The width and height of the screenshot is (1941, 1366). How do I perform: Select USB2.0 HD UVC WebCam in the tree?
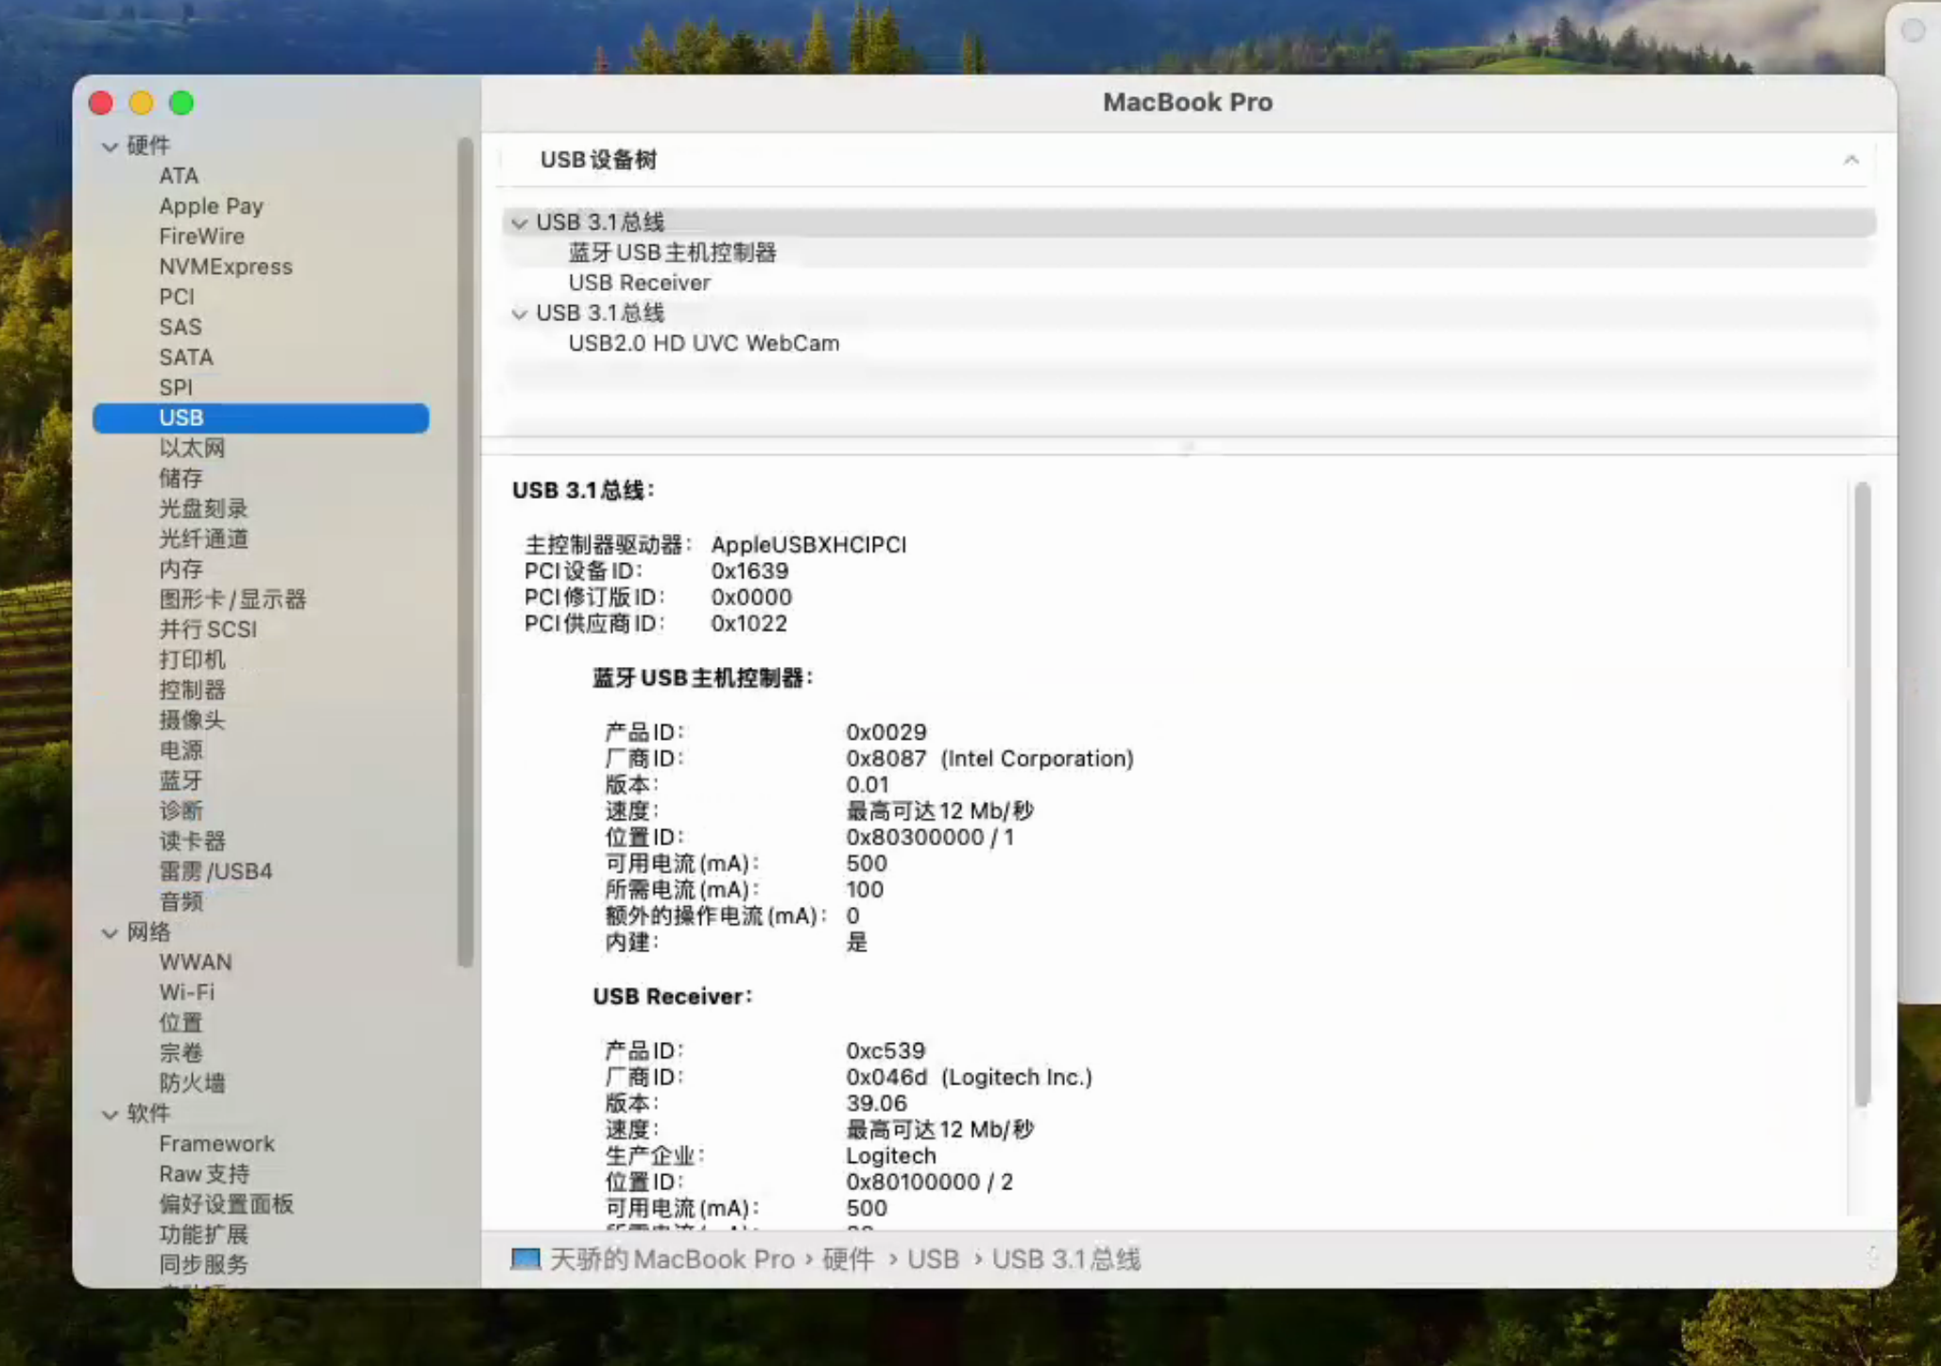[x=703, y=343]
